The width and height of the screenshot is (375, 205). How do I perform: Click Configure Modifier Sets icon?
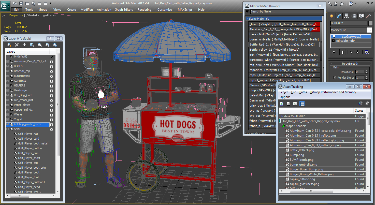tap(367, 52)
